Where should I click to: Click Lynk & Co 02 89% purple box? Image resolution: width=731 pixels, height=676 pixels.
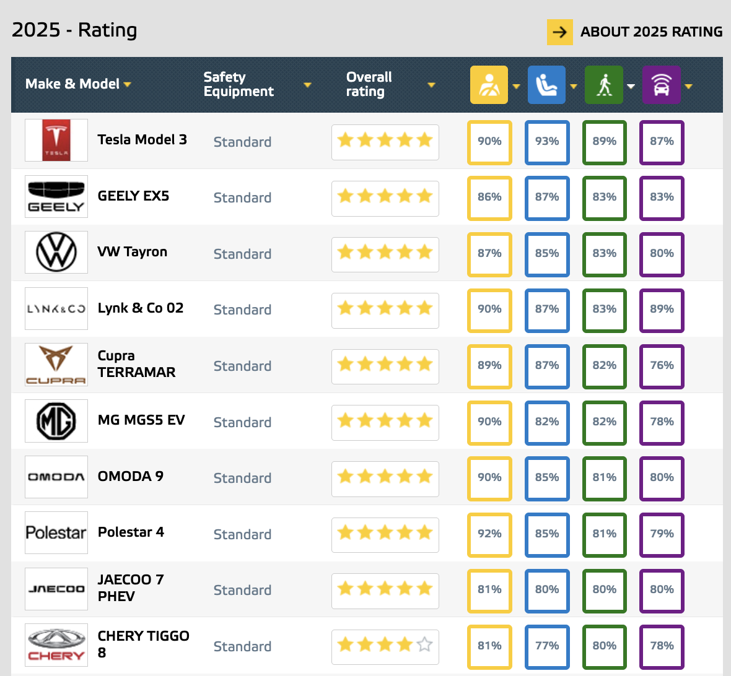(662, 310)
